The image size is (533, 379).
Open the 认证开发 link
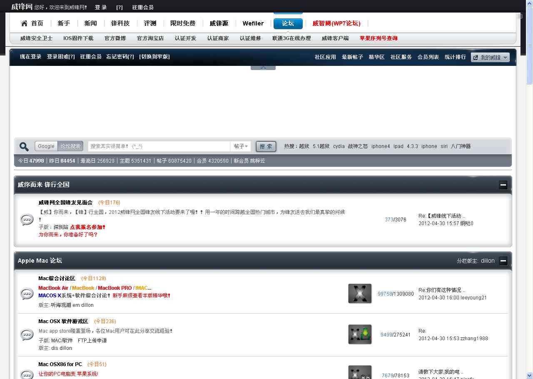tap(185, 38)
